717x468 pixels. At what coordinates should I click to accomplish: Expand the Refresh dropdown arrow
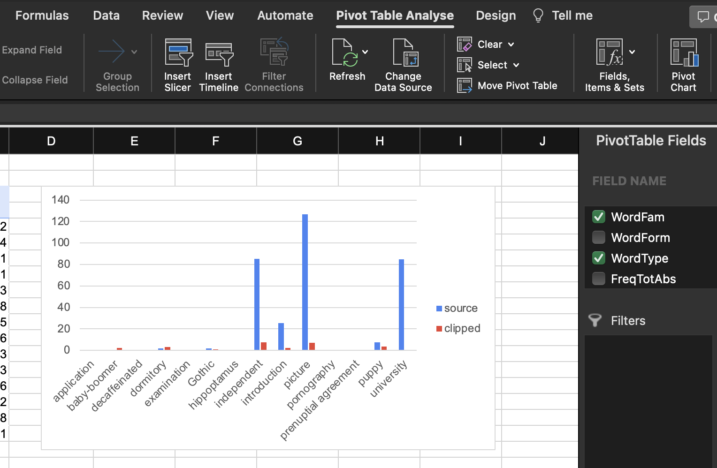click(x=365, y=52)
